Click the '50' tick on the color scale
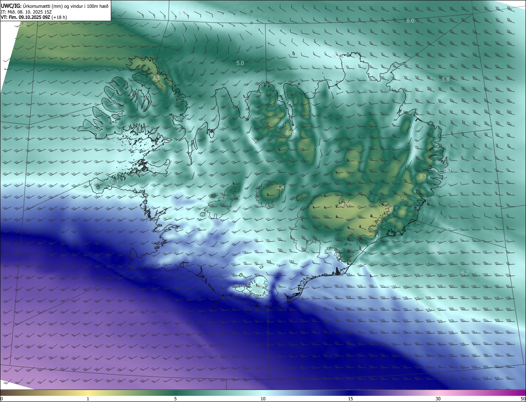Screen dimensions: 526x402 click(523, 399)
